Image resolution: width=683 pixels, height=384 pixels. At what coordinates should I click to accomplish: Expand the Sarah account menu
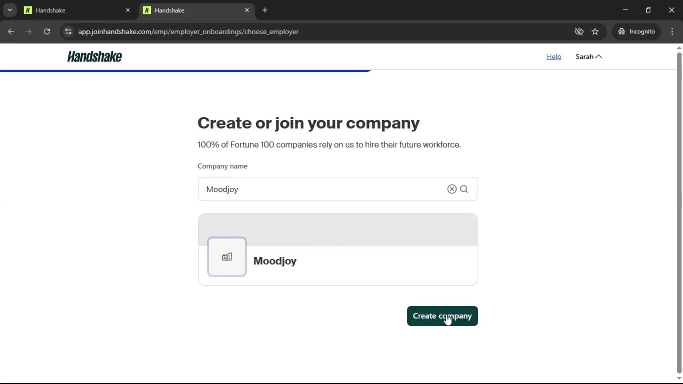589,57
